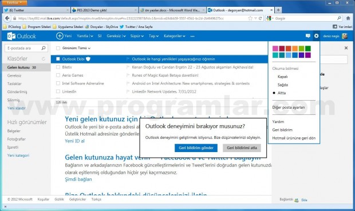
Task: Check the Intel Software Adrenaline checkbox
Action: pos(58,83)
